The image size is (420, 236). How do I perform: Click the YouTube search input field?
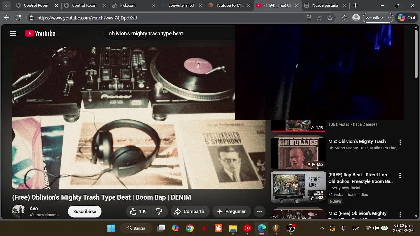coord(169,33)
